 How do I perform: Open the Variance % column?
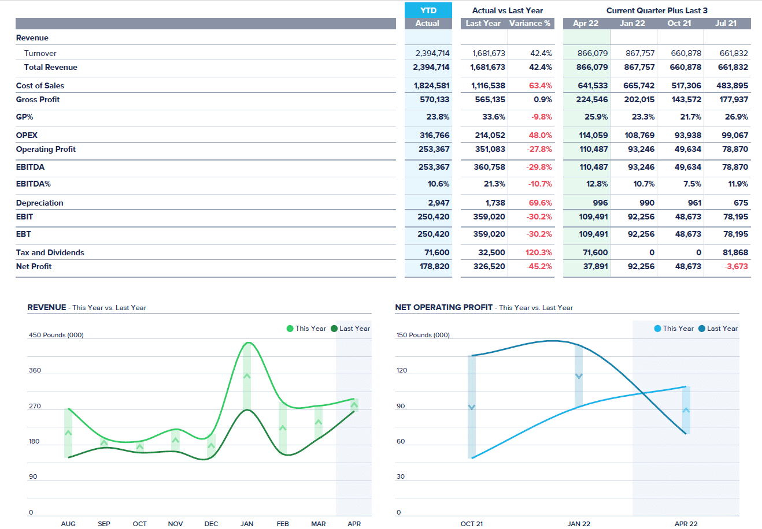tap(531, 23)
